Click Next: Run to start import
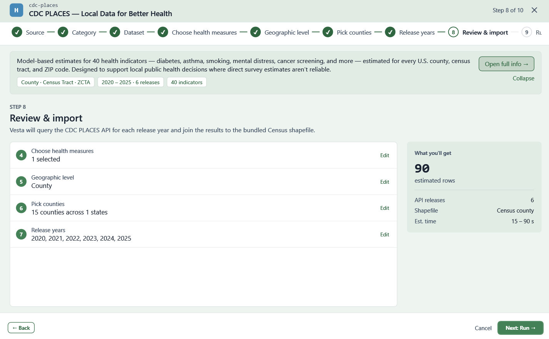Screen dimensions: 549x339 pos(521,328)
